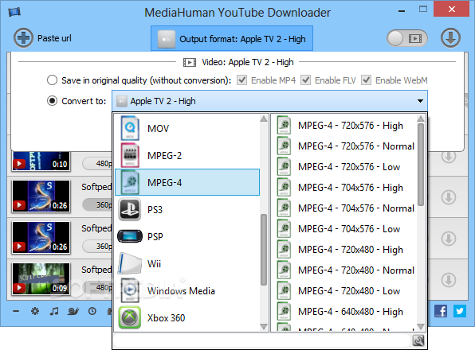
Task: Select the highlighted MPEG-4 format entry
Action: pos(187,182)
